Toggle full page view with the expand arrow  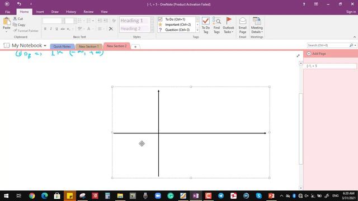coord(298,56)
